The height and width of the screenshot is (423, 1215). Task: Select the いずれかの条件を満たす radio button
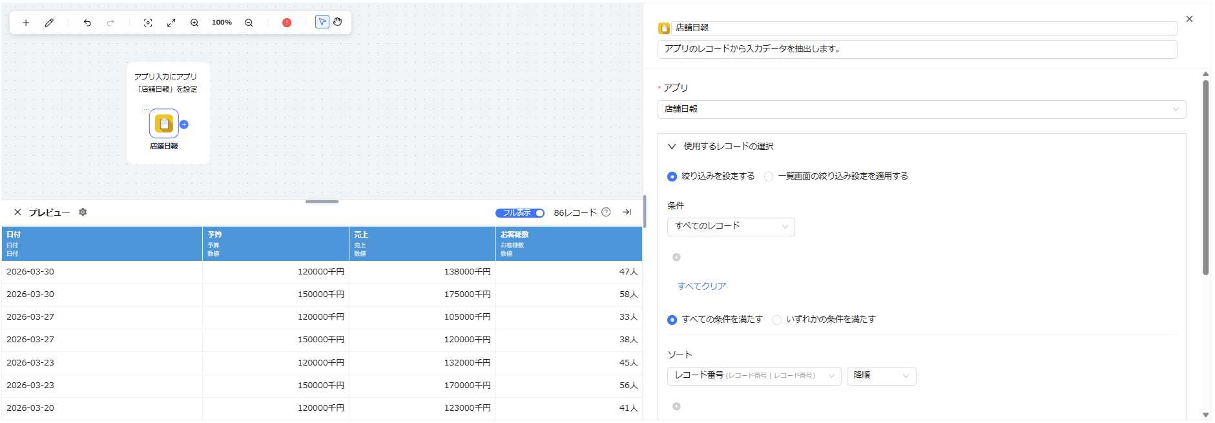tap(777, 320)
